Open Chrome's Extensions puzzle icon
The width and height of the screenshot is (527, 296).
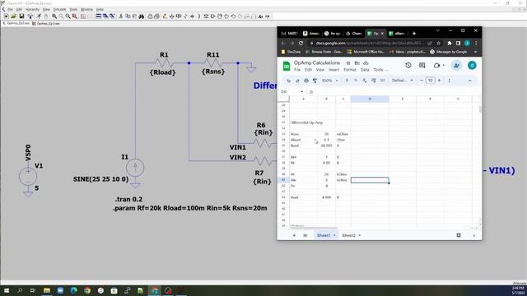pos(450,43)
